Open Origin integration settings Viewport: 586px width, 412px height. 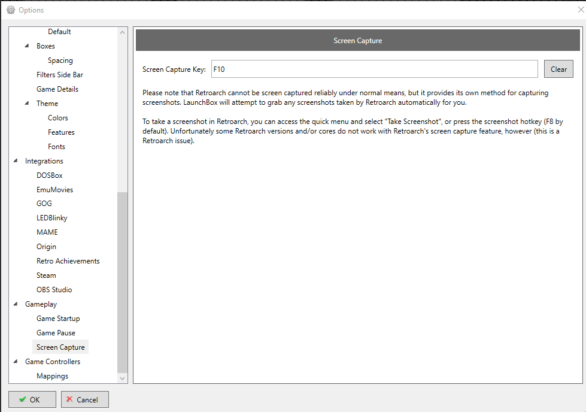(46, 247)
